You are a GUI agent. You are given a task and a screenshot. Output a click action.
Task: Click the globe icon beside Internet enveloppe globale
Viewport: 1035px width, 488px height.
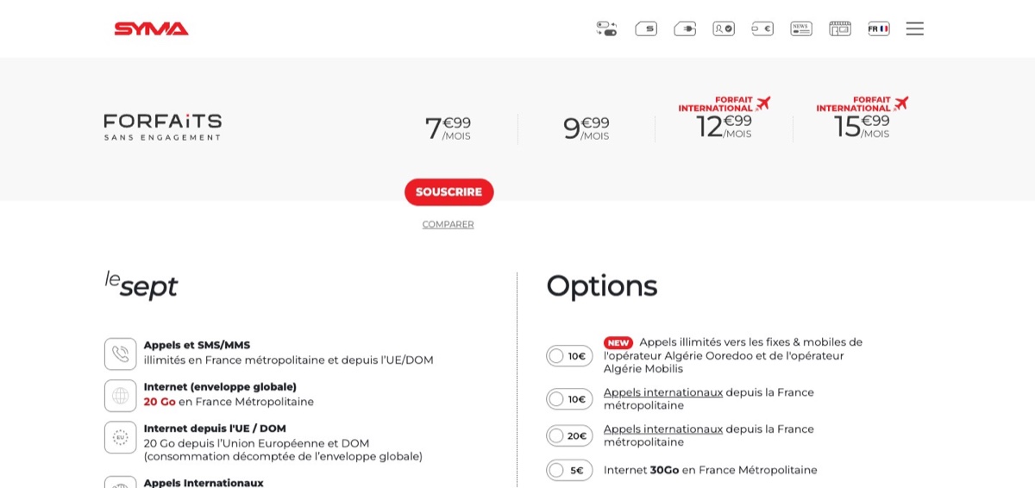click(x=121, y=396)
